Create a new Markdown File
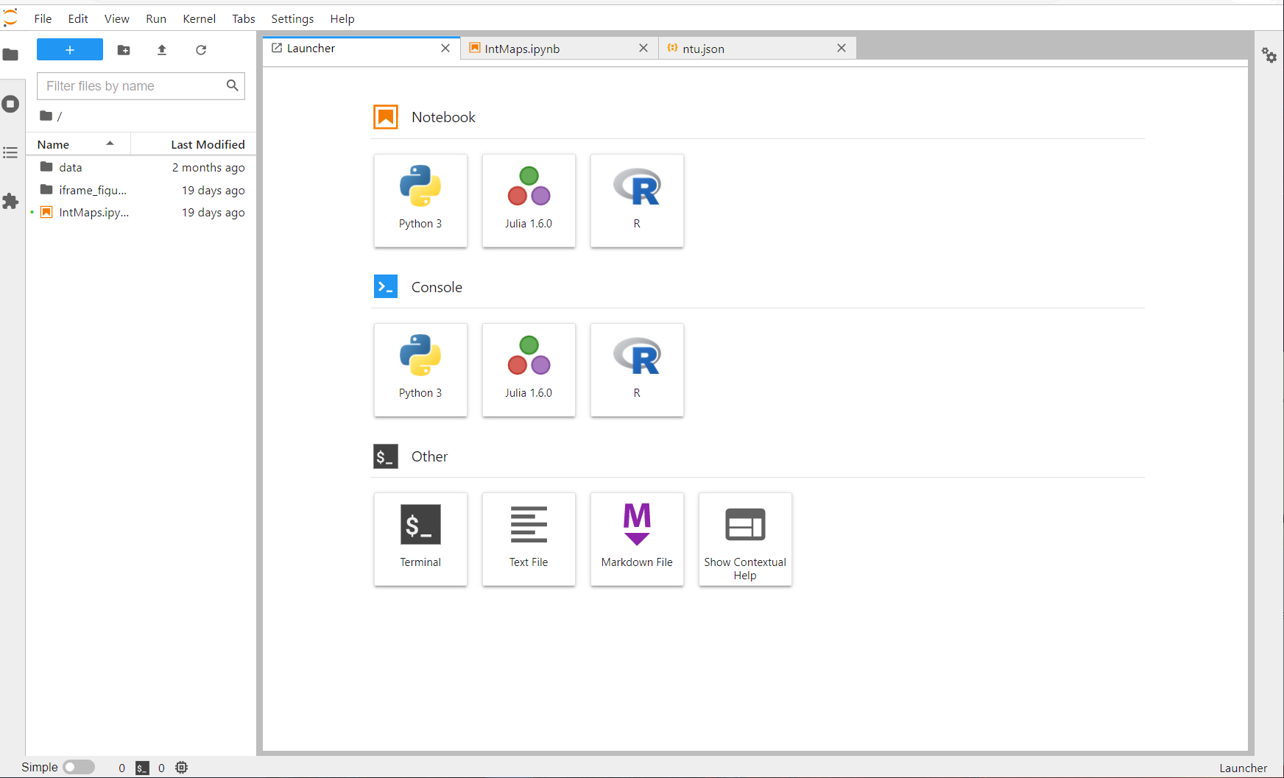The height and width of the screenshot is (778, 1284). point(637,539)
